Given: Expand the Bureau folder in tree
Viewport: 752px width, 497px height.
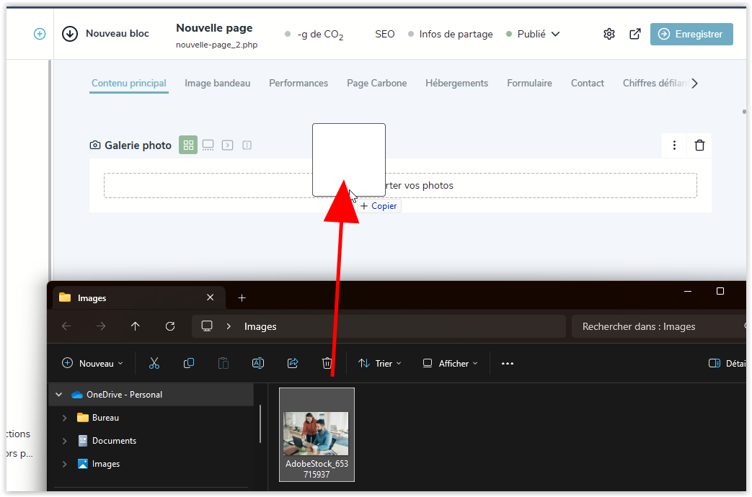Looking at the screenshot, I should [x=65, y=418].
